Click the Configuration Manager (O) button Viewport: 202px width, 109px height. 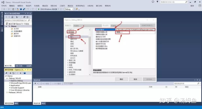click(x=147, y=25)
